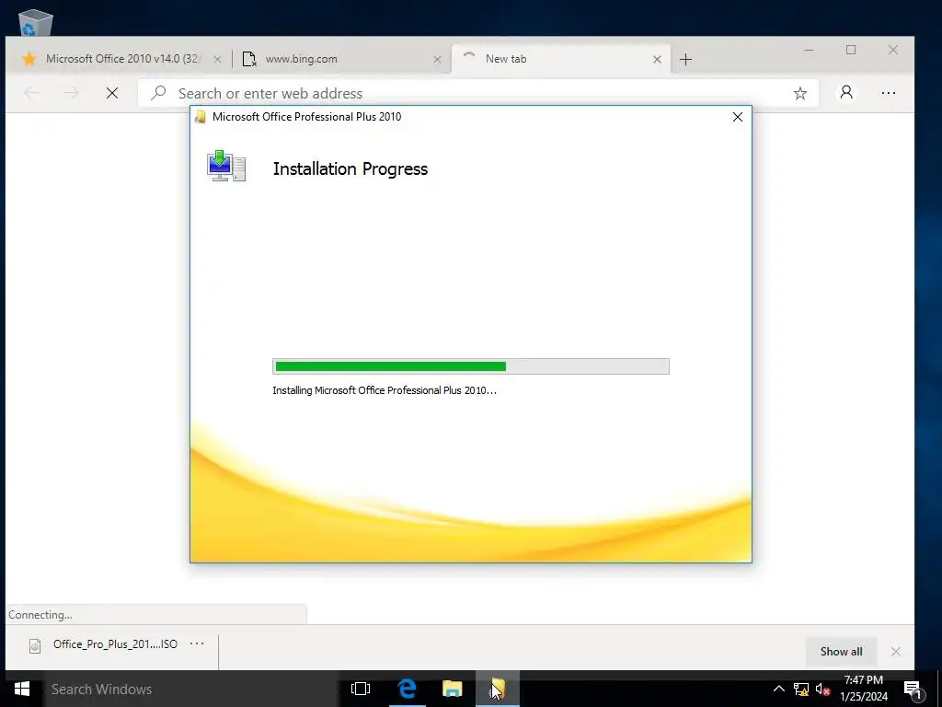942x707 pixels.
Task: Click the Search Windows box
Action: tap(191, 689)
